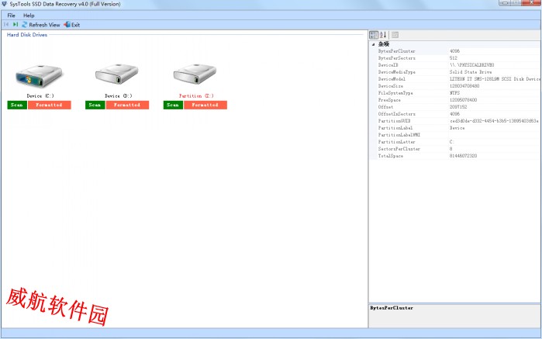Click the LITEON IT device model value
Image resolution: width=542 pixels, height=339 pixels.
click(495, 79)
